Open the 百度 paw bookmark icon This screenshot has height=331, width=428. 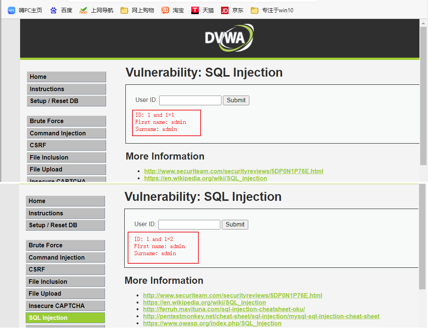(x=54, y=10)
